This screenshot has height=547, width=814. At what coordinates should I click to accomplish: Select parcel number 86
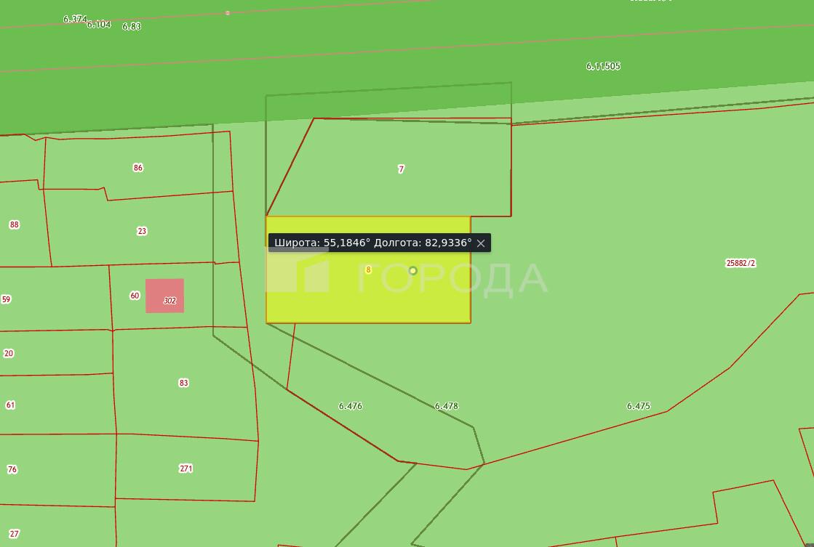tap(138, 168)
